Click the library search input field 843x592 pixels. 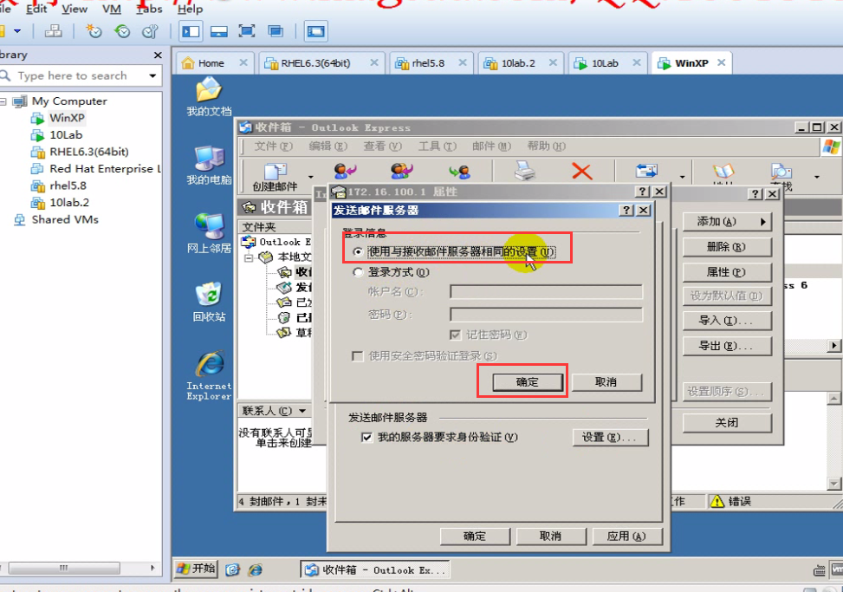(x=80, y=75)
